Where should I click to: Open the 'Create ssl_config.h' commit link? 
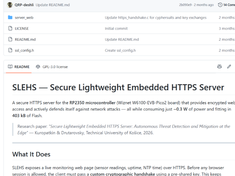(120, 51)
